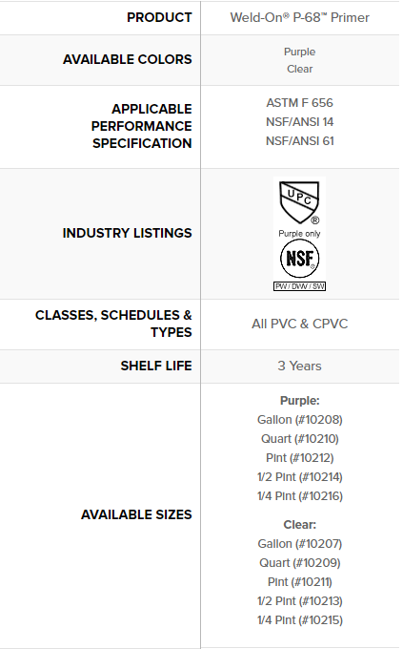Image resolution: width=403 pixels, height=649 pixels.
Task: Click the All PVC & CPVC value
Action: point(300,324)
